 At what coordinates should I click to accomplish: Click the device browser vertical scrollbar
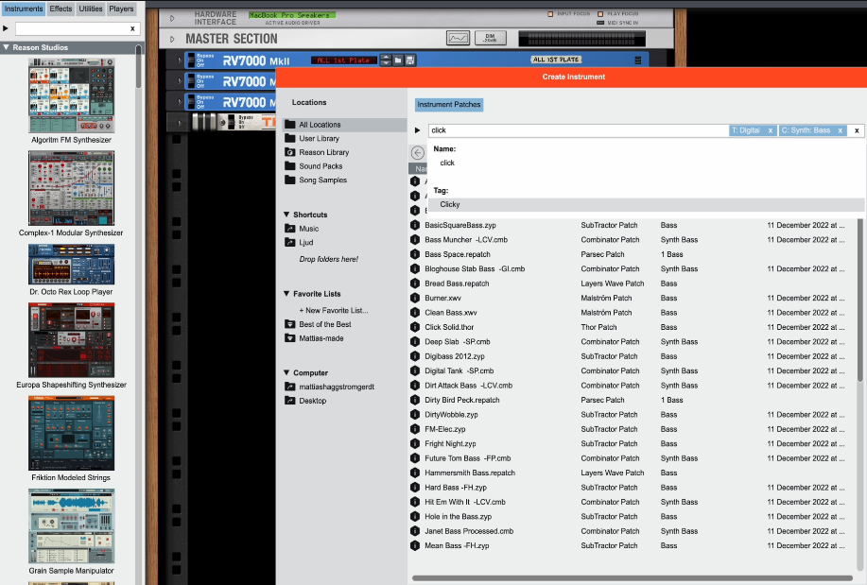[x=138, y=67]
